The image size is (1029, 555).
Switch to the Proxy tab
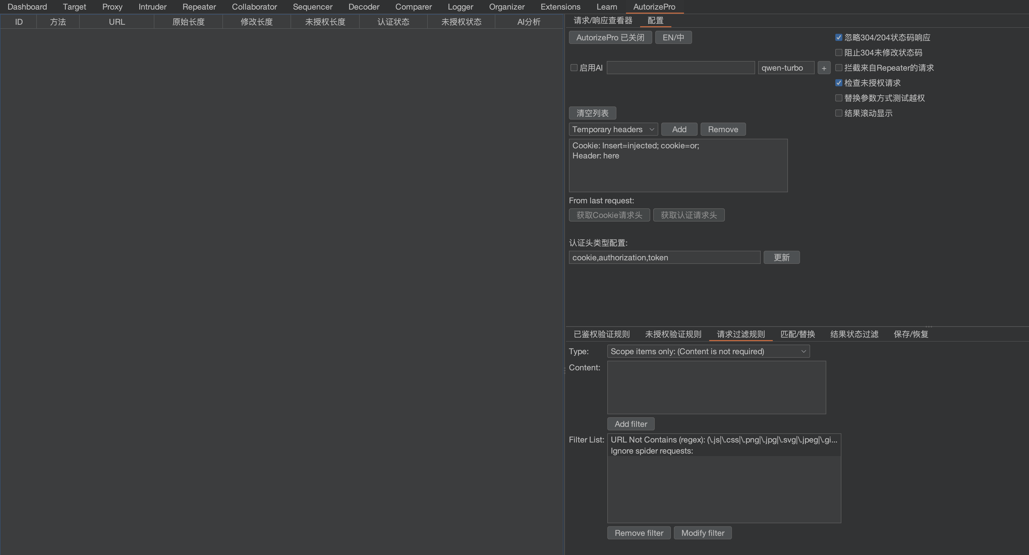click(x=112, y=7)
